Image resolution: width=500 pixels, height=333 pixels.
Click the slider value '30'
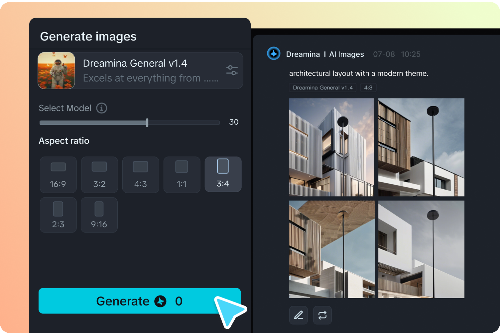click(x=234, y=122)
